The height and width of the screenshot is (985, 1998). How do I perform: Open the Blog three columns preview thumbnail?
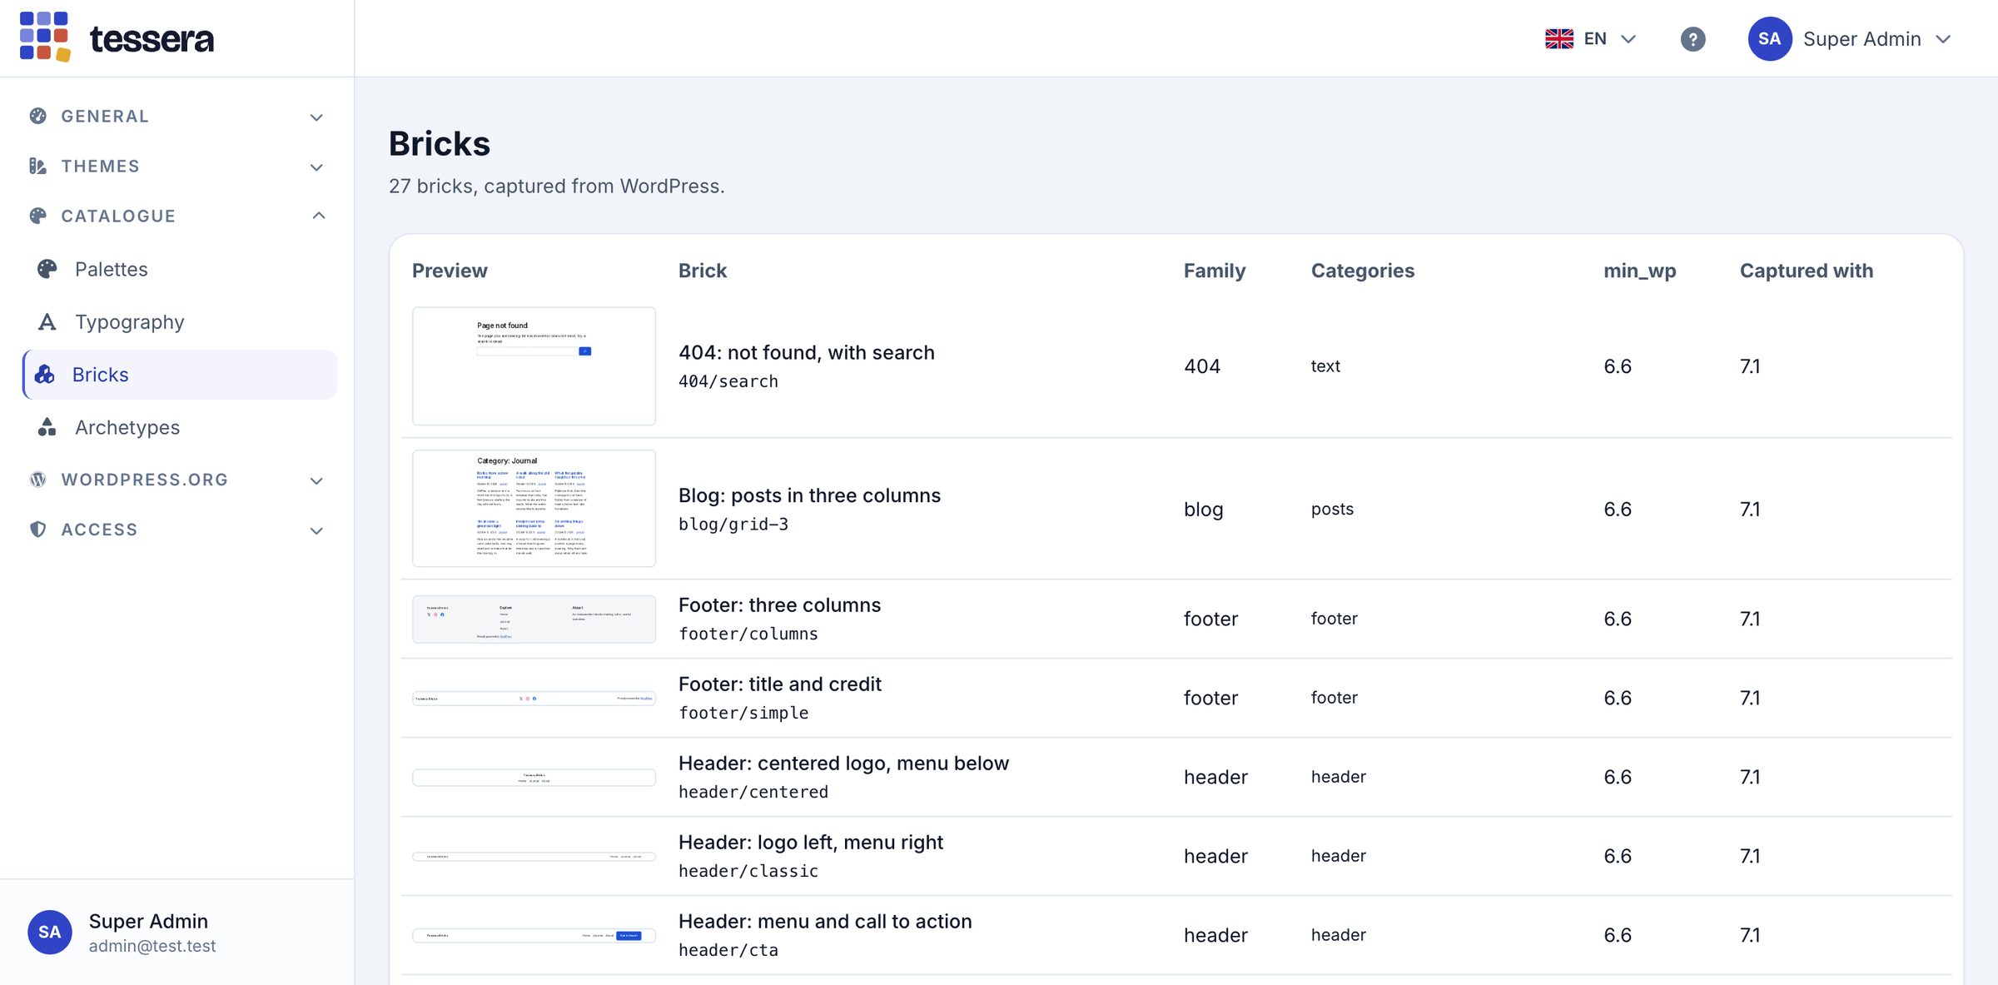(x=534, y=509)
